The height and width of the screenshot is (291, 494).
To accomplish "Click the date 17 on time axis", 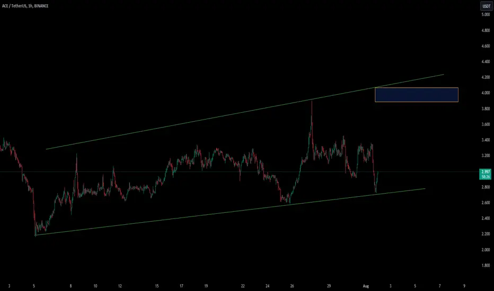I will pyautogui.click(x=181, y=286).
